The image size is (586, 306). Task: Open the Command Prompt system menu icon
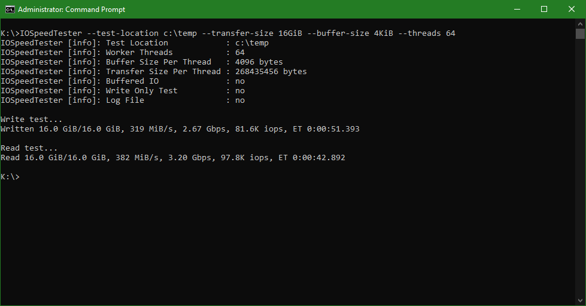10,10
